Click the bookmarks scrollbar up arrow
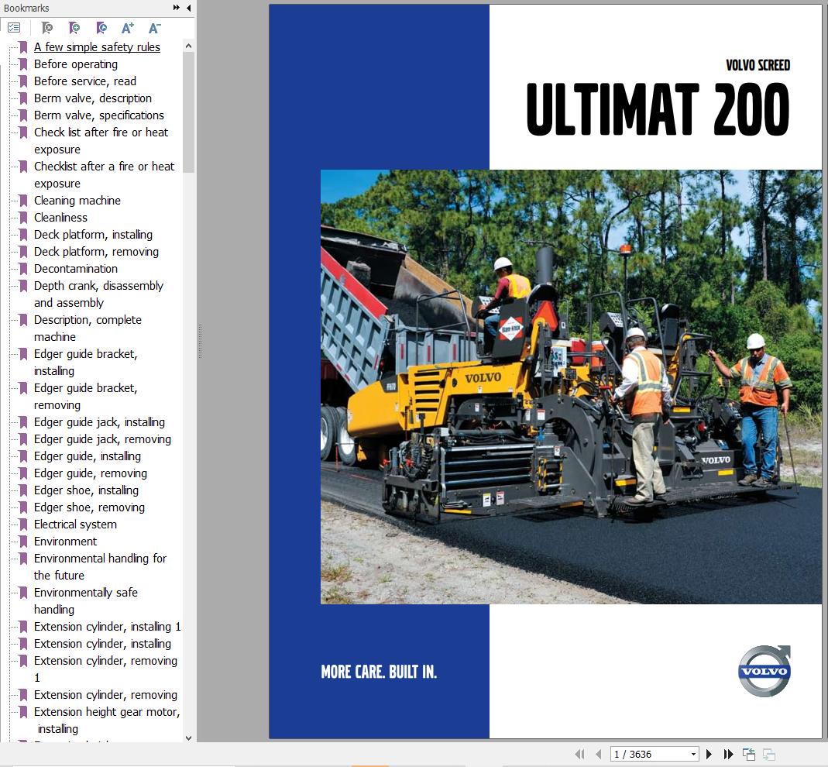 (x=188, y=46)
